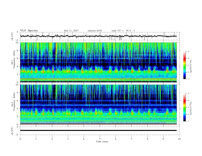This screenshot has height=156, width=202.
Task: Click the "10" tick on the time axis
Action: pos(179,139)
